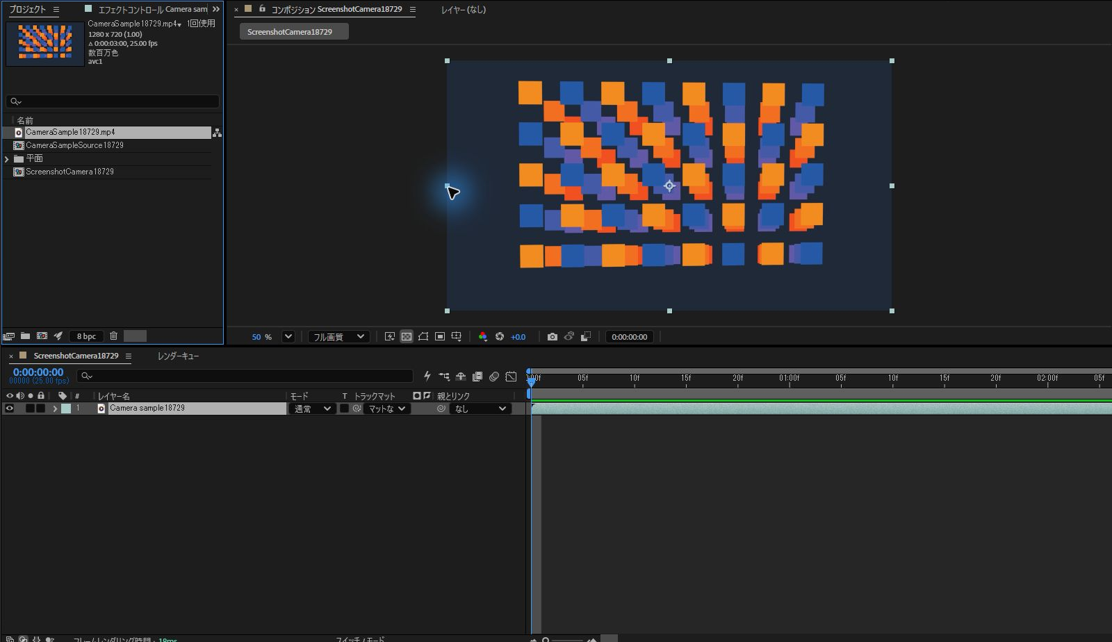Select the エフェクトコントロール panel tab
The height and width of the screenshot is (642, 1112).
point(152,9)
